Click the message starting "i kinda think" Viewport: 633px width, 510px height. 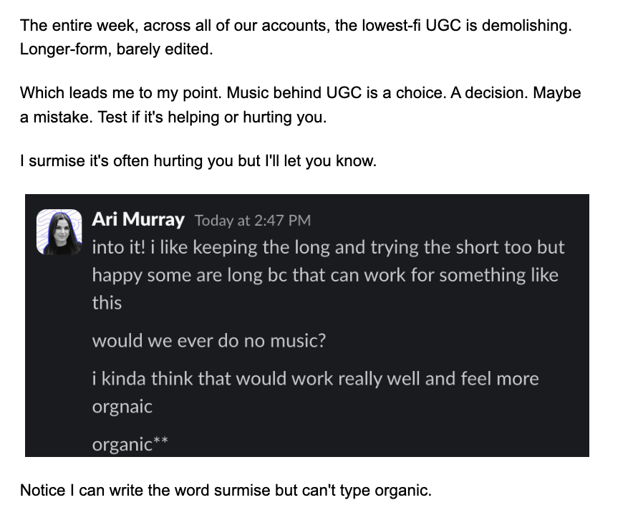[x=315, y=378]
